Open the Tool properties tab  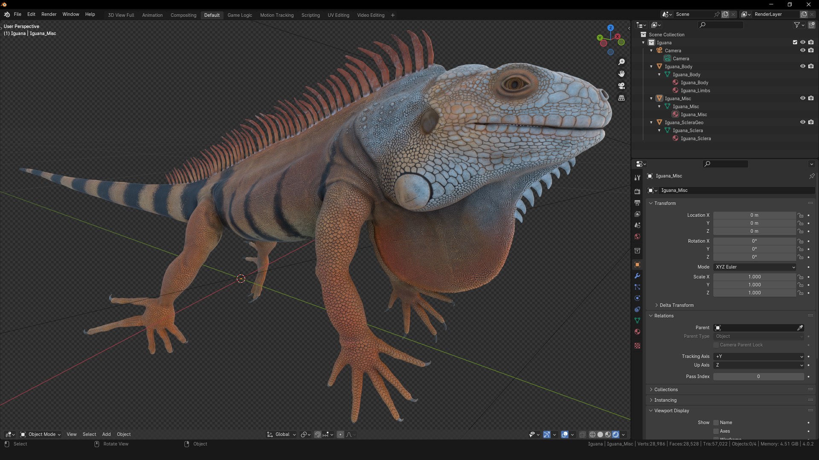(637, 178)
